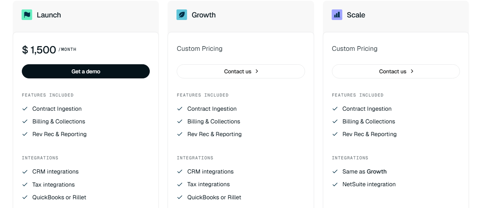Select the Launch plan heading

point(49,15)
